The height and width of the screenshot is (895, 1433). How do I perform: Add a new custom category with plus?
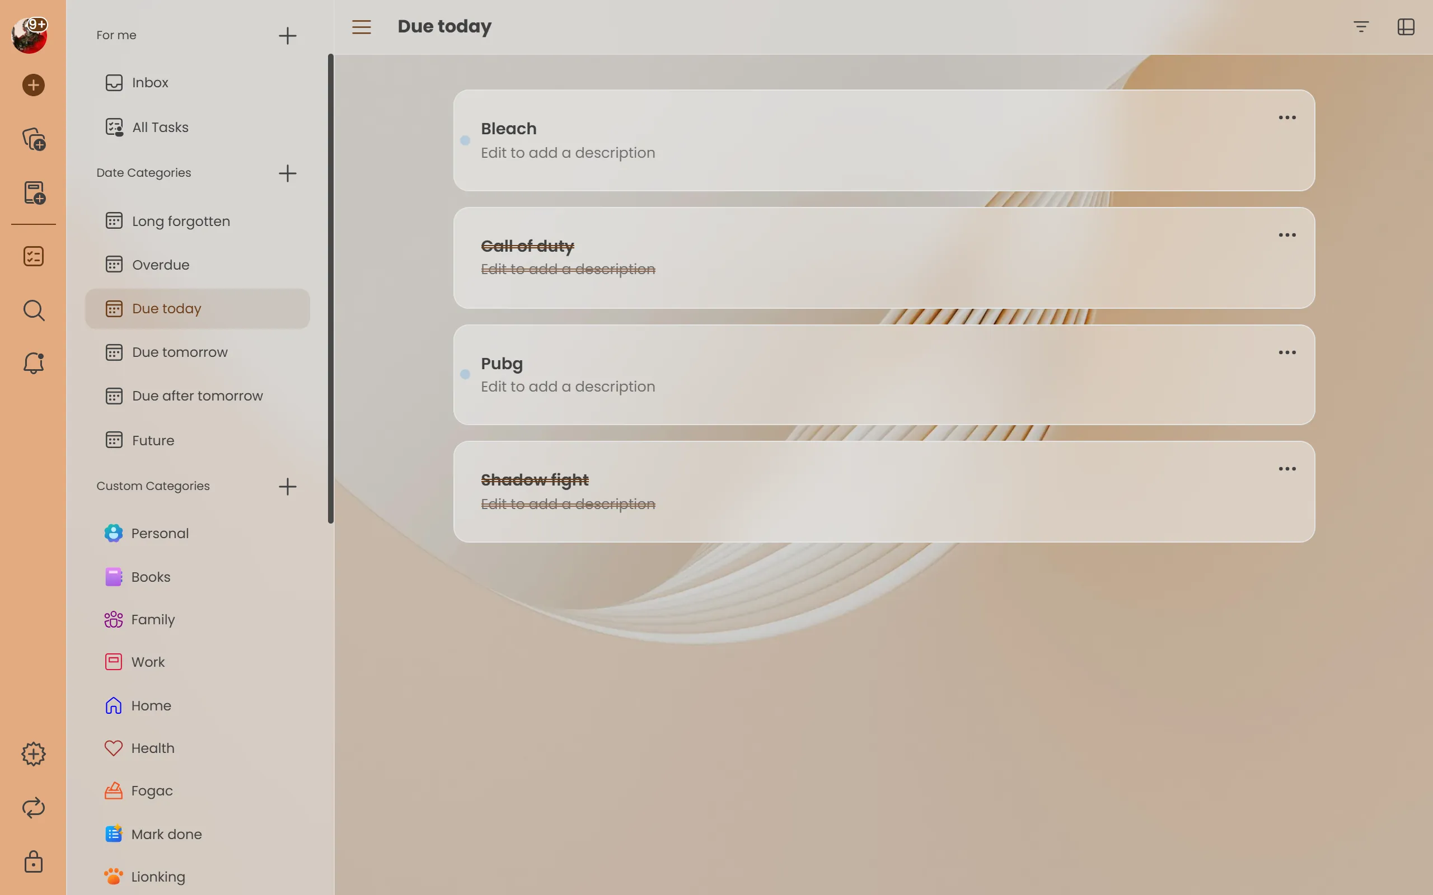click(287, 487)
